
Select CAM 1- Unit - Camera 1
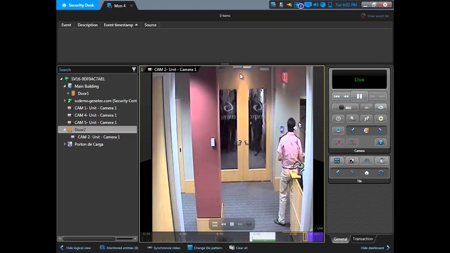(95, 108)
